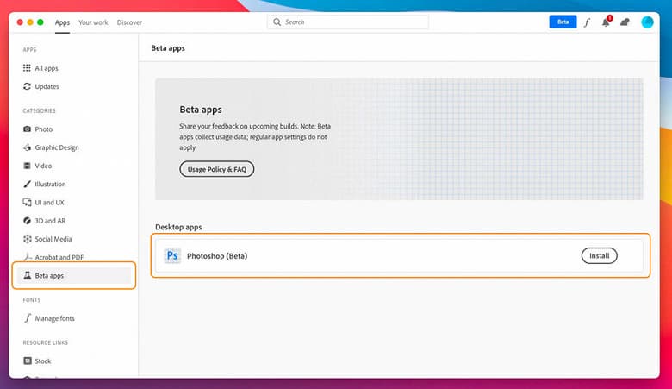Click the cloud sync status icon
672x389 pixels.
(625, 22)
